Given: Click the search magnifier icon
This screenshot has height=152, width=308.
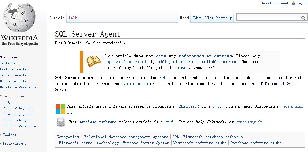Looking at the screenshot, I should pos(303,18).
